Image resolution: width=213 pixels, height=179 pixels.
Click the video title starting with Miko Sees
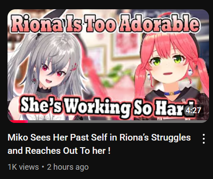point(99,144)
